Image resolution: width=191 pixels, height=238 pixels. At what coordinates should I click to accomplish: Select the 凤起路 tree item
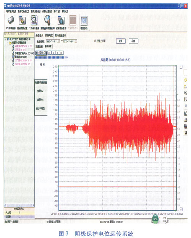21,57
